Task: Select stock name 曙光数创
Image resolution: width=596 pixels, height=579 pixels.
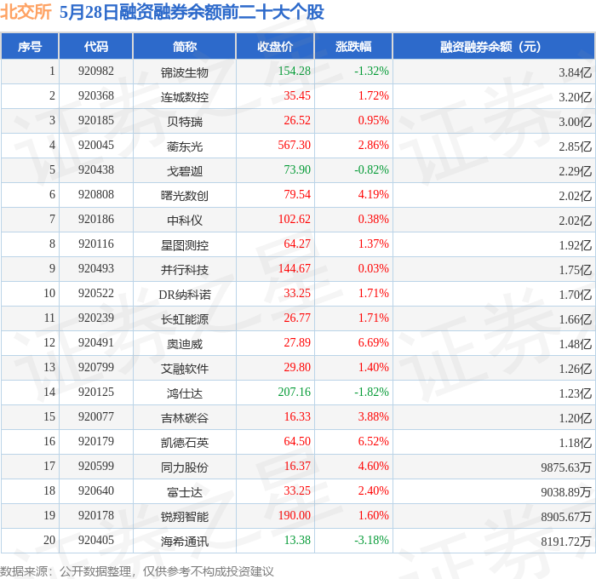Action: pyautogui.click(x=185, y=196)
